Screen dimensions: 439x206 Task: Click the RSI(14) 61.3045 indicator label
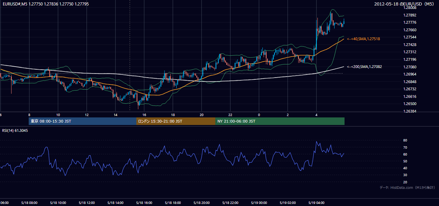coord(15,130)
